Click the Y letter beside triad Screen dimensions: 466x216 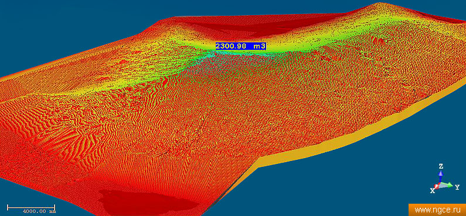tap(457, 187)
